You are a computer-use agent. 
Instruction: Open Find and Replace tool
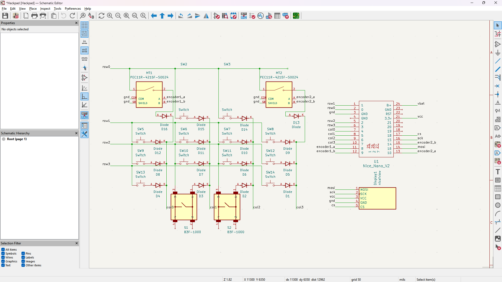[91, 16]
